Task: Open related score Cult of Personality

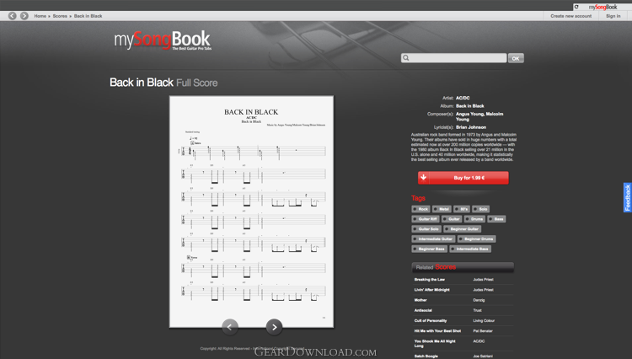Action: pos(431,321)
